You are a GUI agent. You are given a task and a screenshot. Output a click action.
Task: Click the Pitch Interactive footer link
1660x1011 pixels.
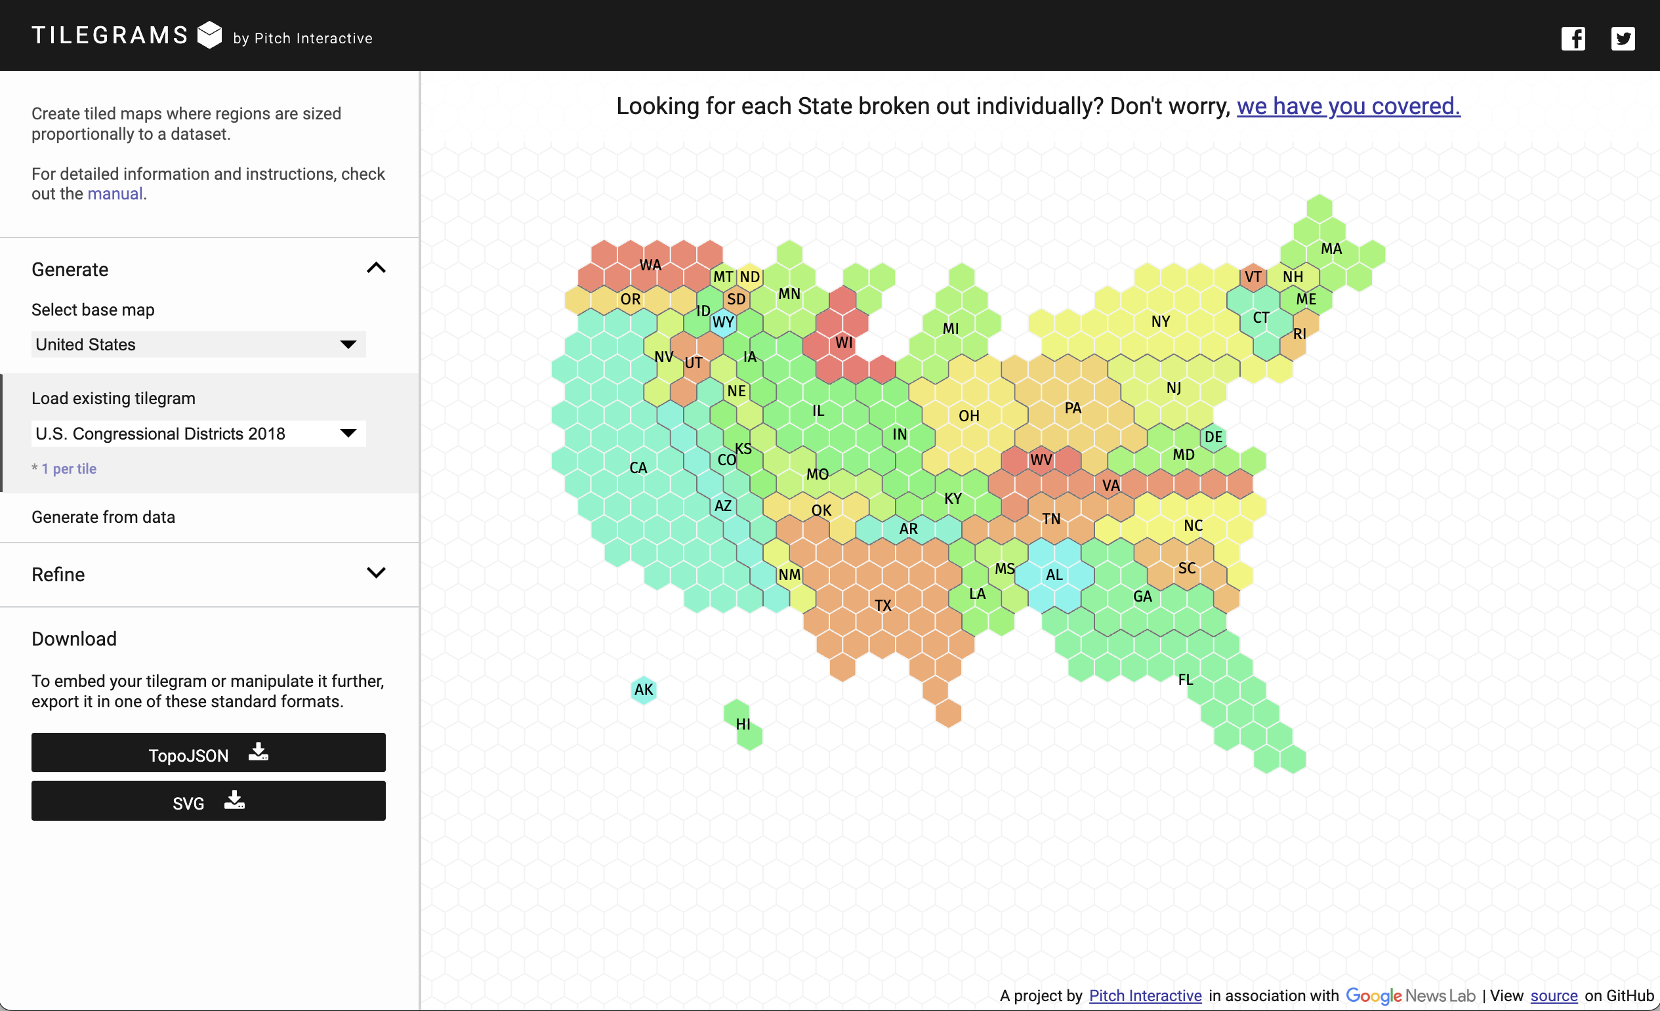pos(1145,995)
